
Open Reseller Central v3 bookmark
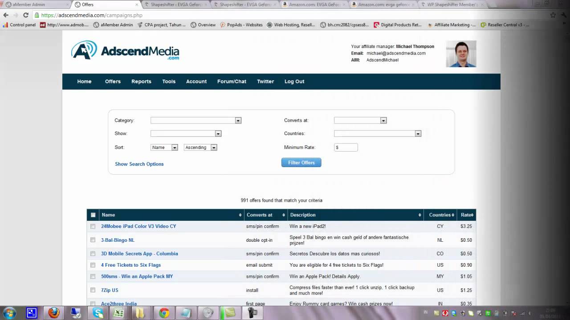pyautogui.click(x=505, y=25)
